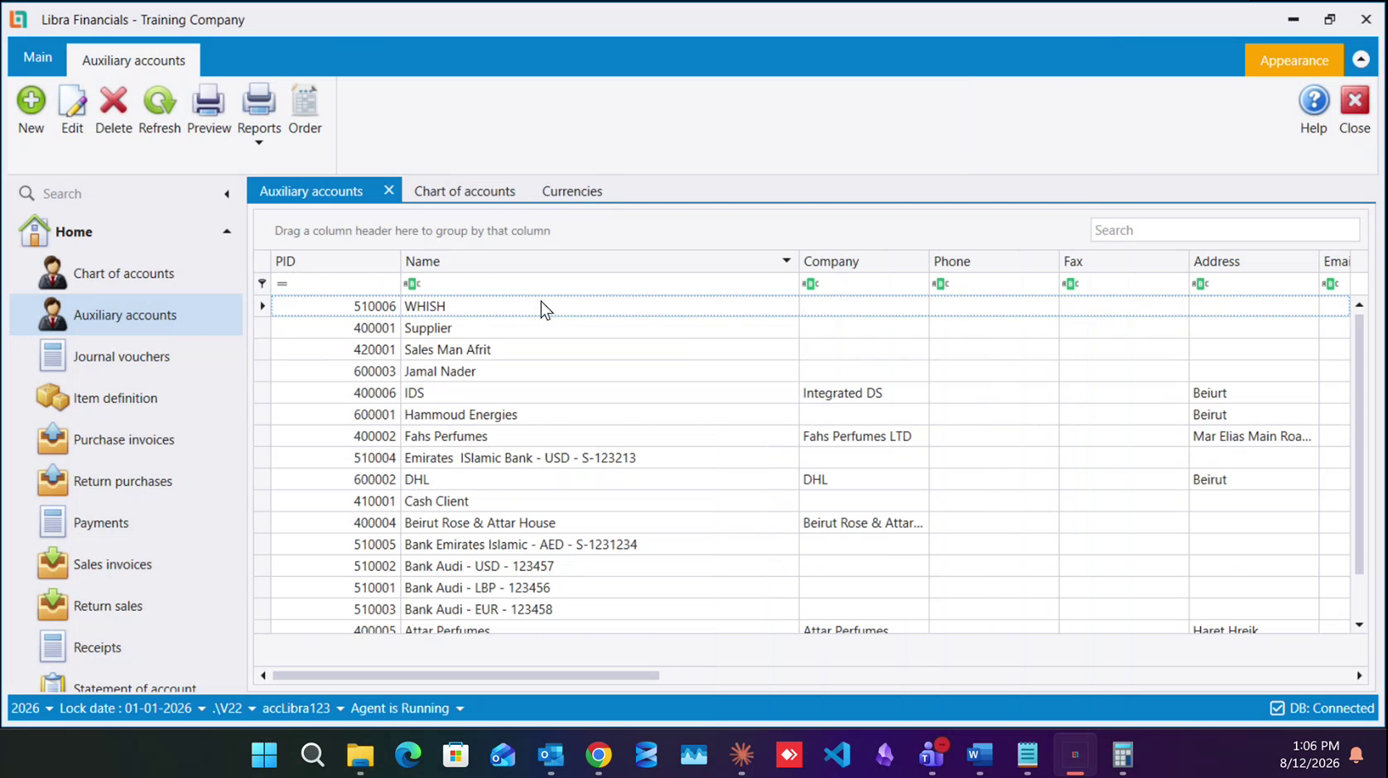Open Chrome from the taskbar

[x=598, y=755]
